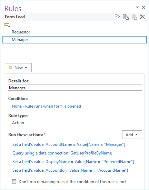The width and height of the screenshot is (149, 190).
Task: Delete the selected rule with X icon
Action: click(142, 17)
